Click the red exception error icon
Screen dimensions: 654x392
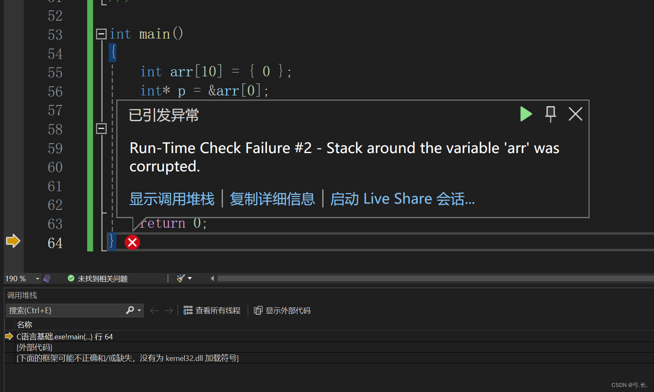click(x=132, y=242)
